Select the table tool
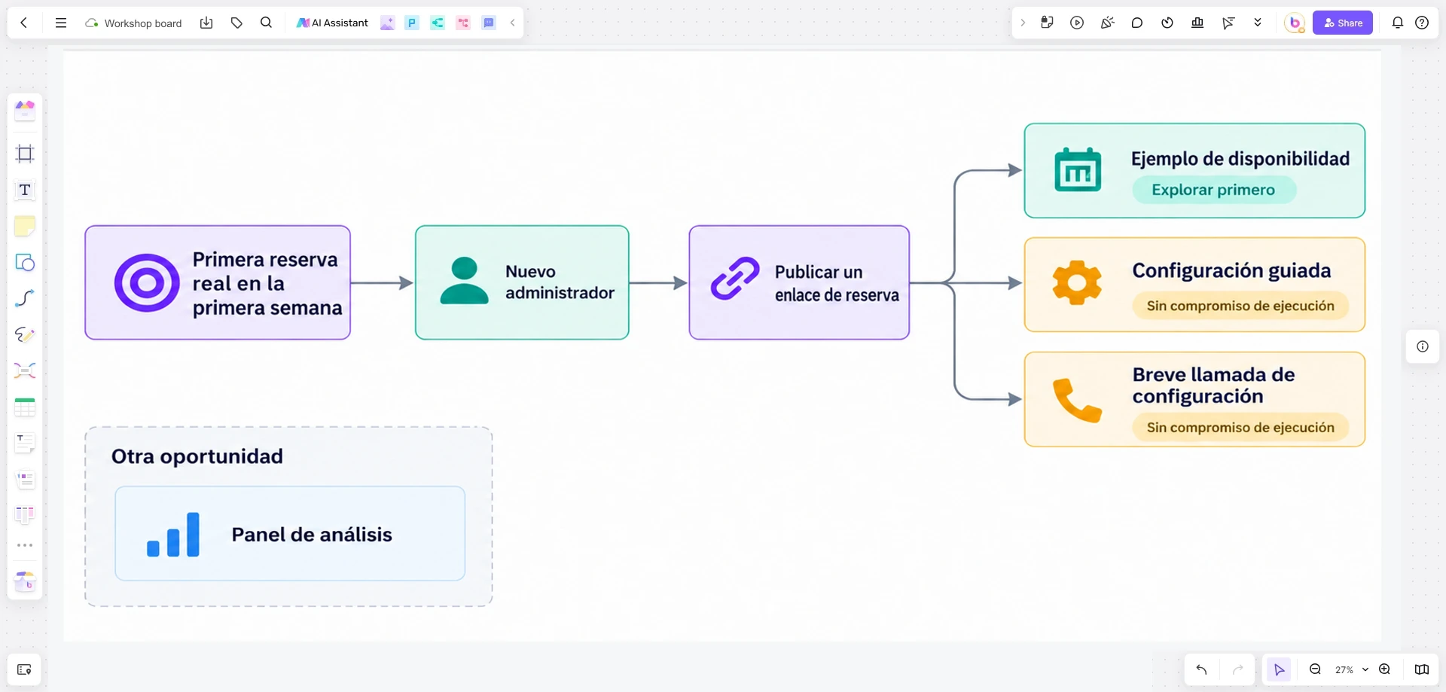 (25, 407)
